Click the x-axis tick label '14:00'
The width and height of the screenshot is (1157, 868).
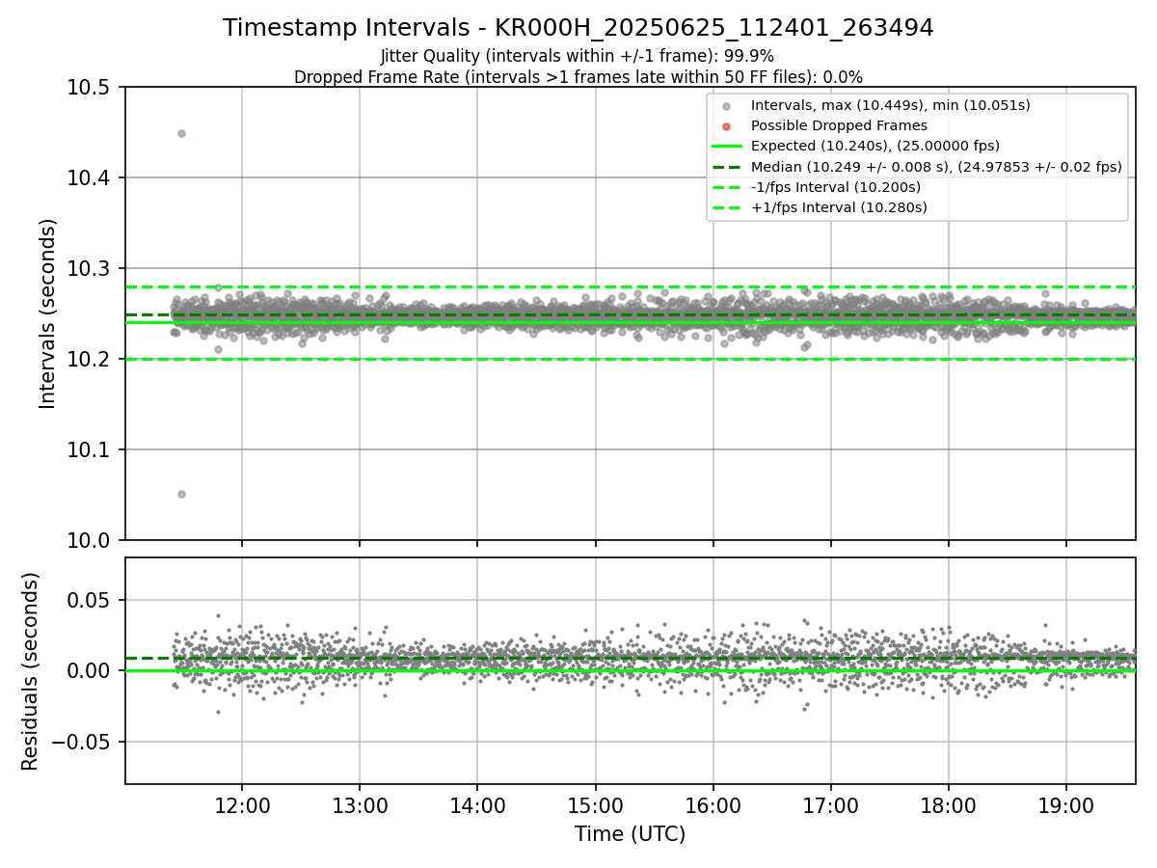[x=477, y=804]
